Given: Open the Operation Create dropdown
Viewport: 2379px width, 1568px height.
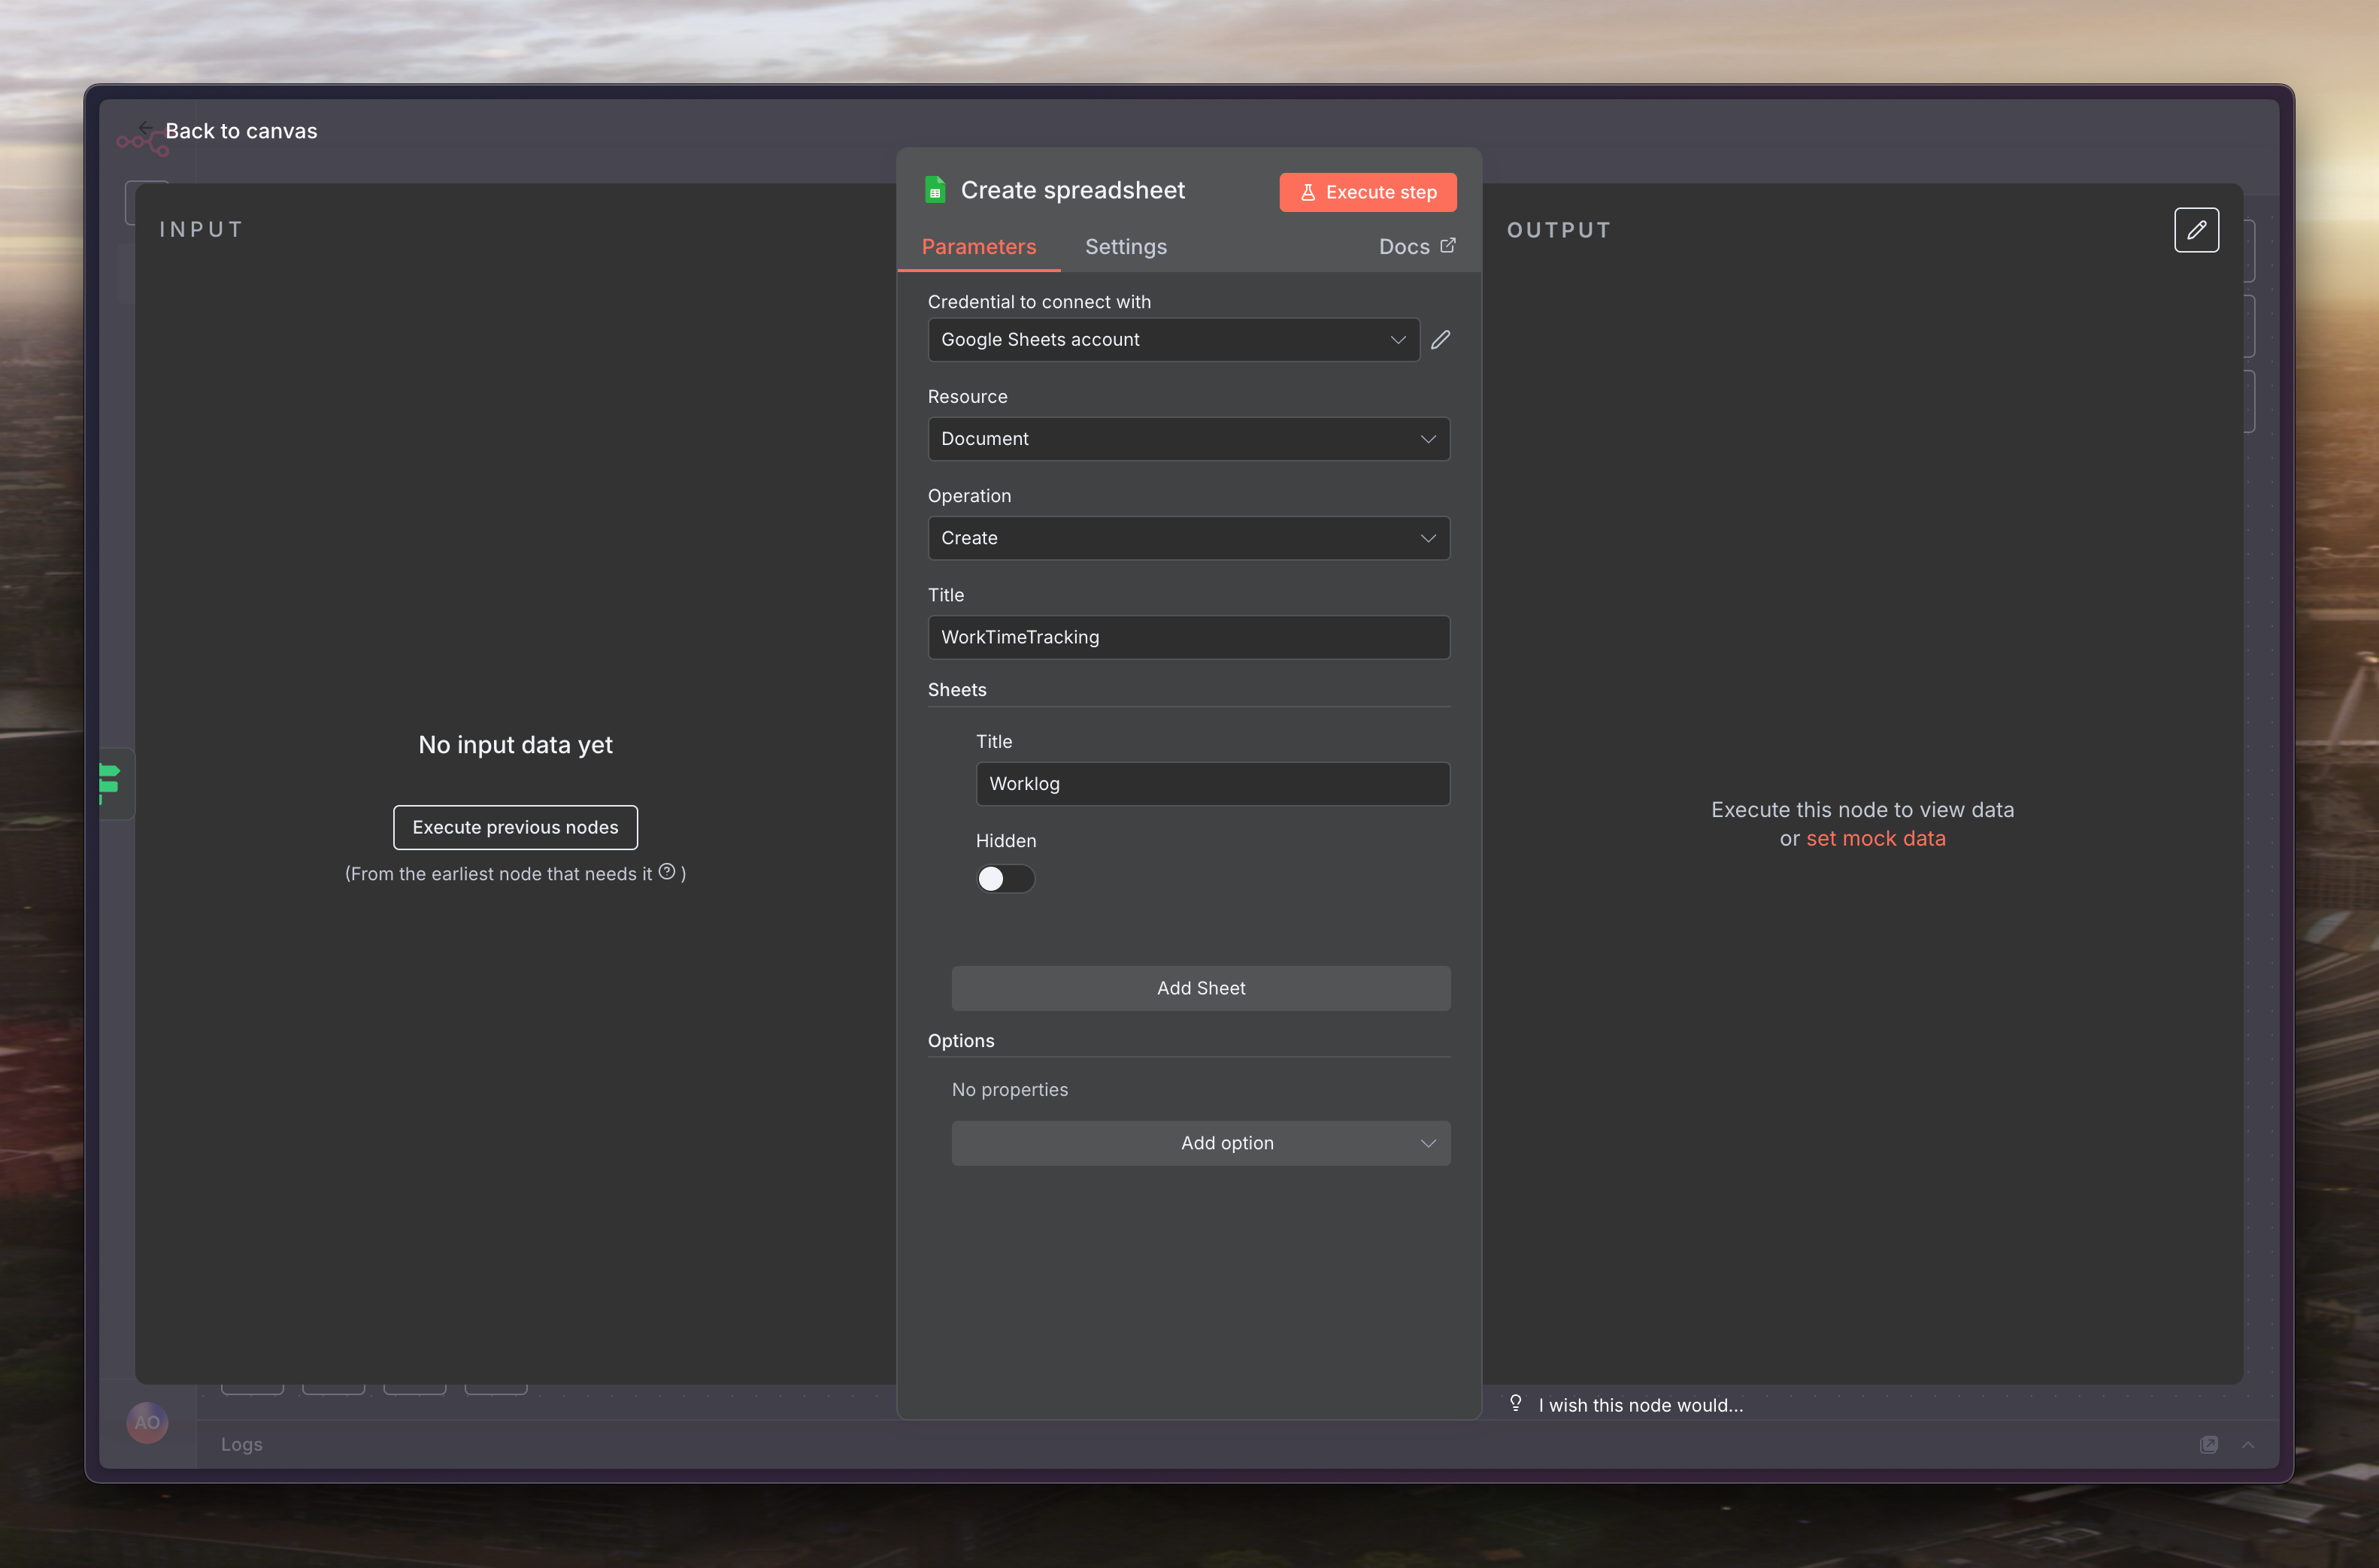Looking at the screenshot, I should 1188,538.
